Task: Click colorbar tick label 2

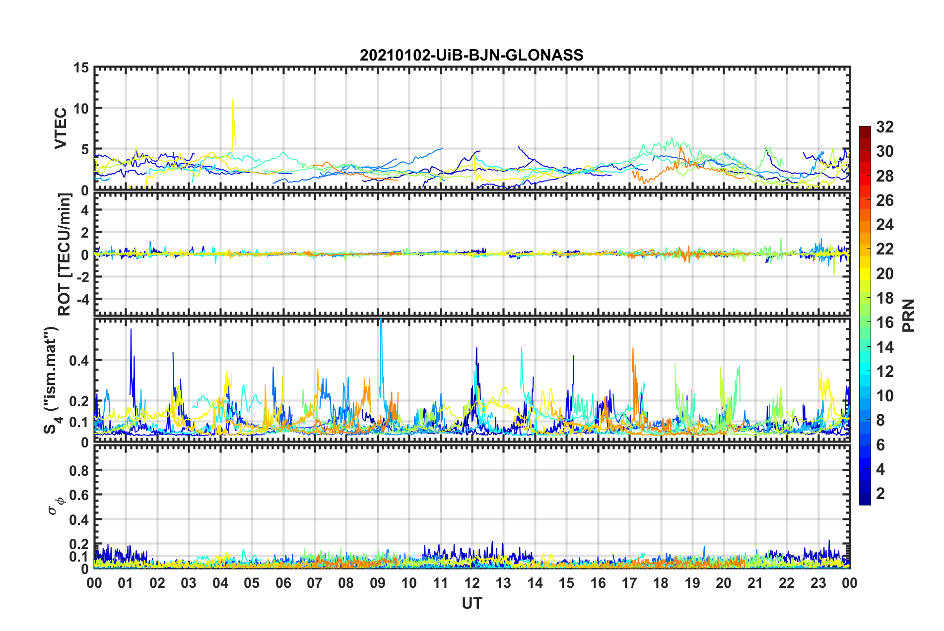Action: pos(880,494)
